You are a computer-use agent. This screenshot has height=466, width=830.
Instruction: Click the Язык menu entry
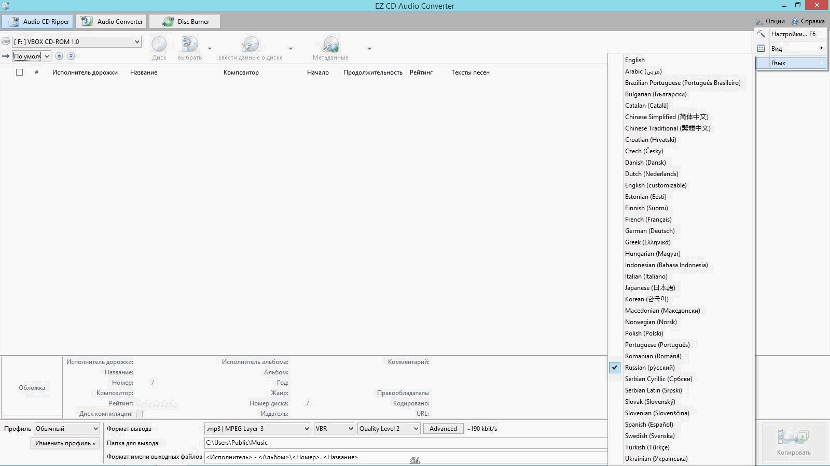(791, 63)
